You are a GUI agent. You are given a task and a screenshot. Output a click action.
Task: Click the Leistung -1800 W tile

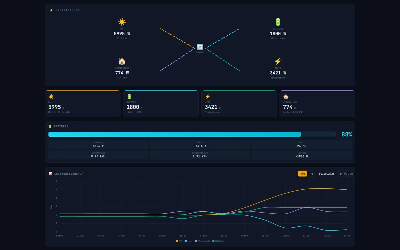point(301,155)
